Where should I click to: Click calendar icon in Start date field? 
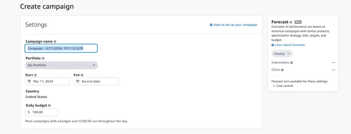(x=29, y=81)
